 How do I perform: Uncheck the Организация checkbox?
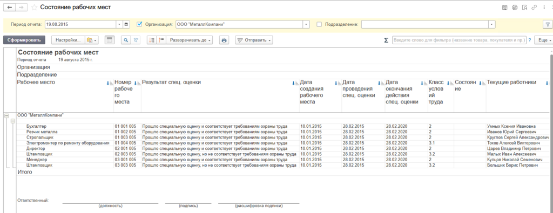(x=139, y=24)
